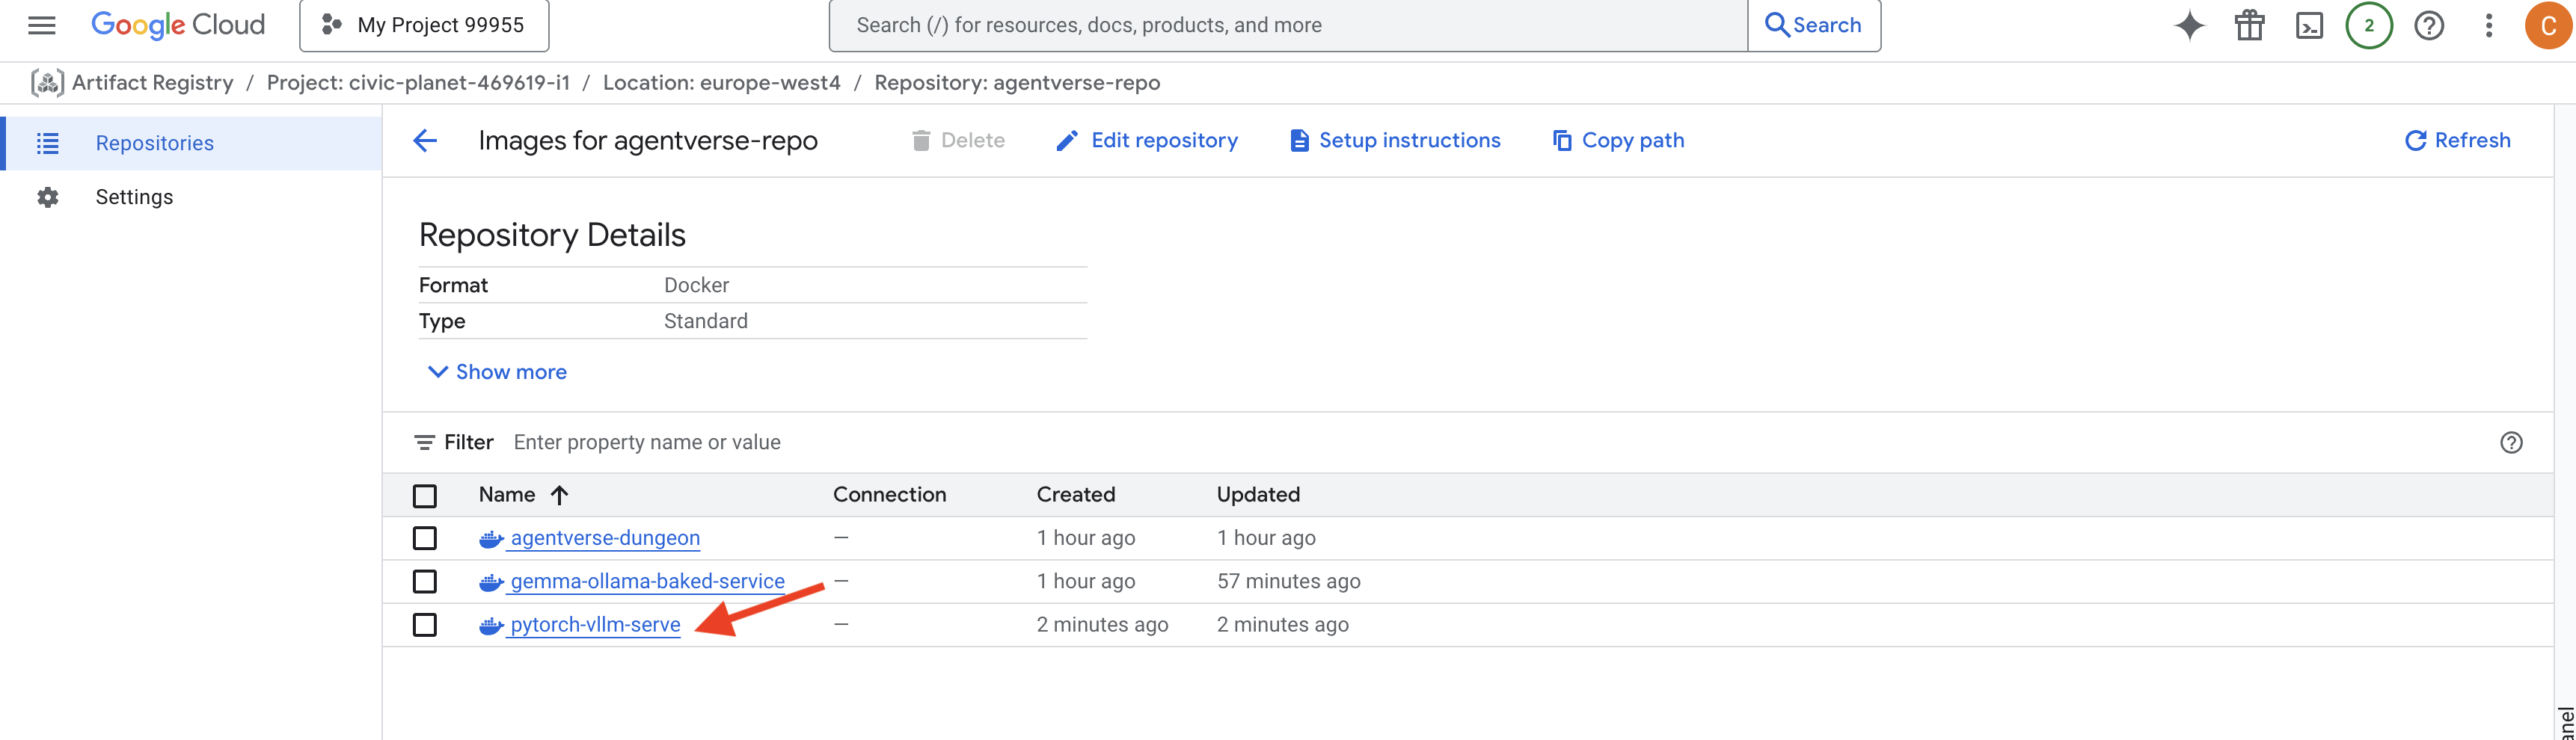This screenshot has height=740, width=2576.
Task: Open the pytorch-vllm-serve image link
Action: coord(594,625)
